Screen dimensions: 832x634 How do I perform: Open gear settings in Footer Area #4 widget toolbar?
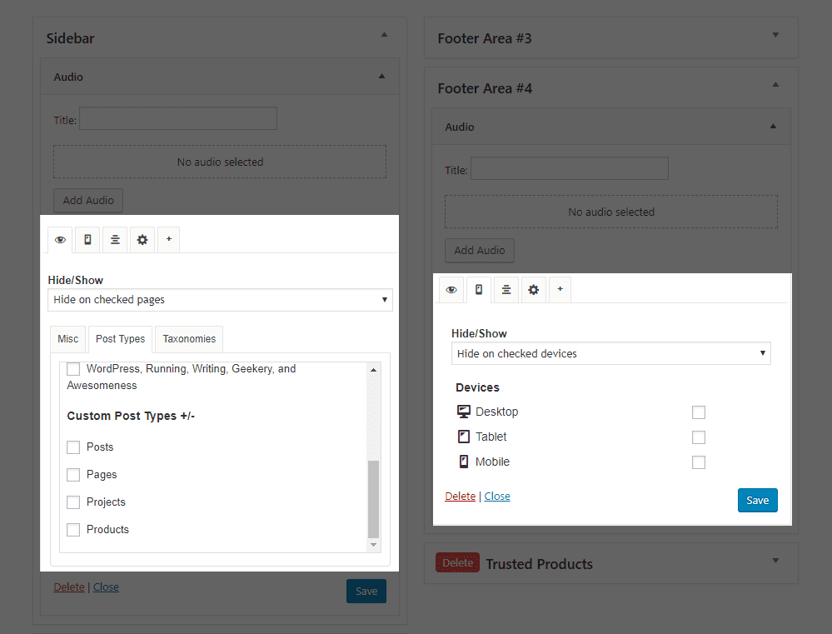point(533,289)
